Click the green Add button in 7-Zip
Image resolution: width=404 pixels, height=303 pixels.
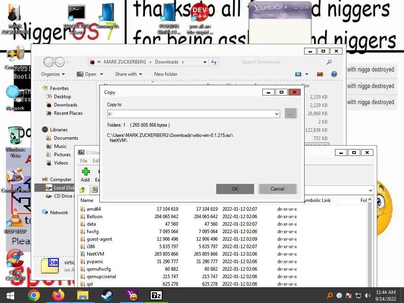tap(85, 175)
